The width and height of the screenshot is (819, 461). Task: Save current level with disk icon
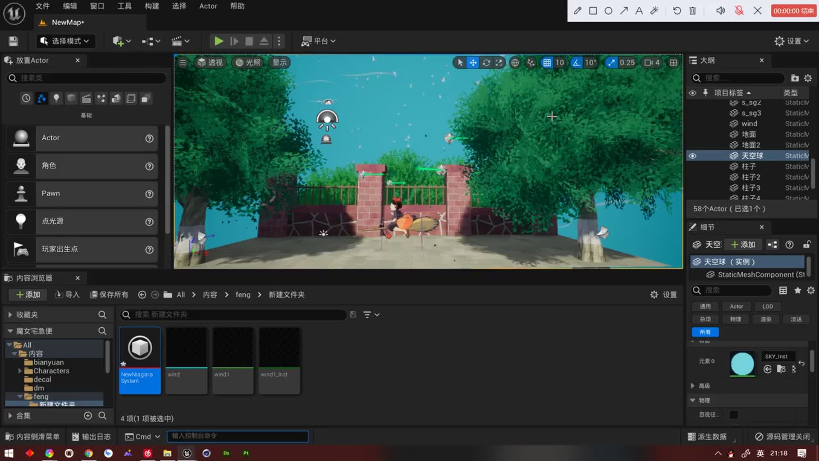13,41
